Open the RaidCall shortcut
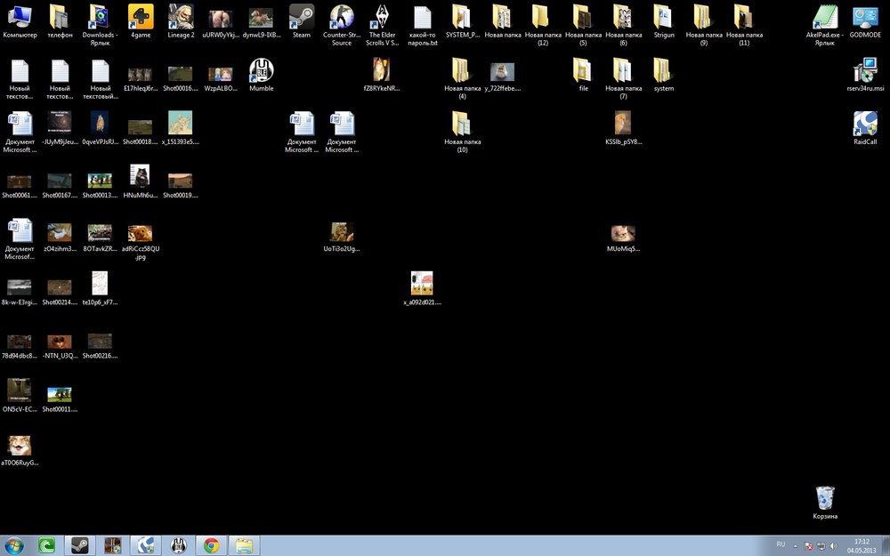The image size is (890, 556). tap(863, 125)
